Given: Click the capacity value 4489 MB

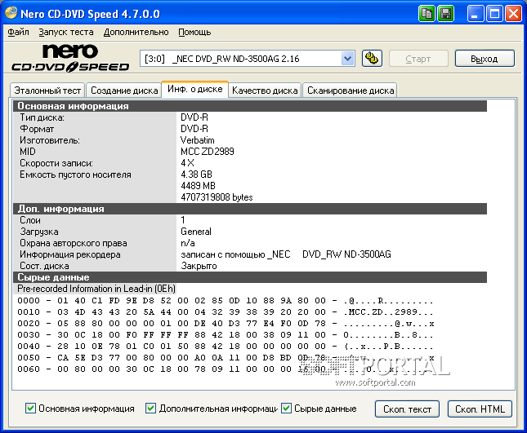Looking at the screenshot, I should 198,186.
